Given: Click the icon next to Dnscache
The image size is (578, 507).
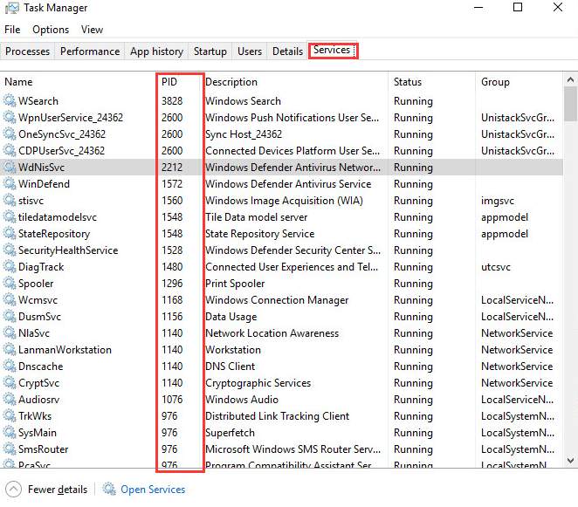Looking at the screenshot, I should point(10,367).
